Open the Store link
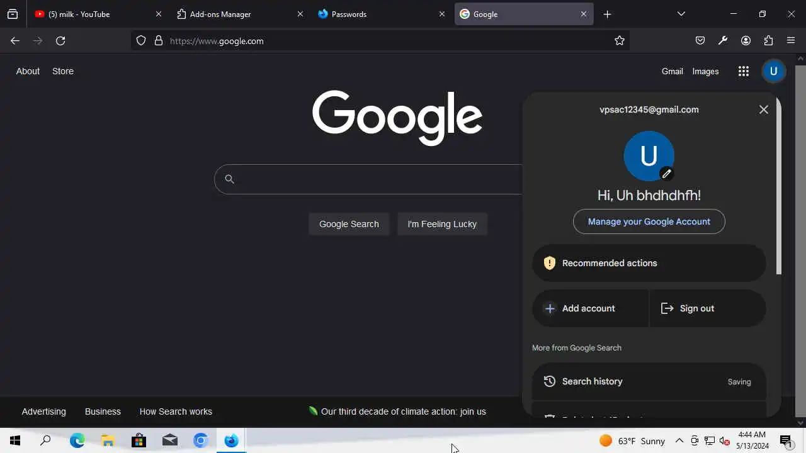The image size is (806, 453). click(x=63, y=71)
